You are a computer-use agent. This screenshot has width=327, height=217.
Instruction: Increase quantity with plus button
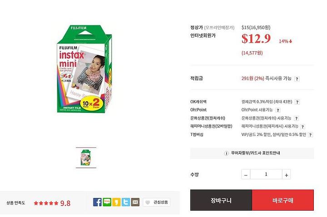click(x=286, y=174)
